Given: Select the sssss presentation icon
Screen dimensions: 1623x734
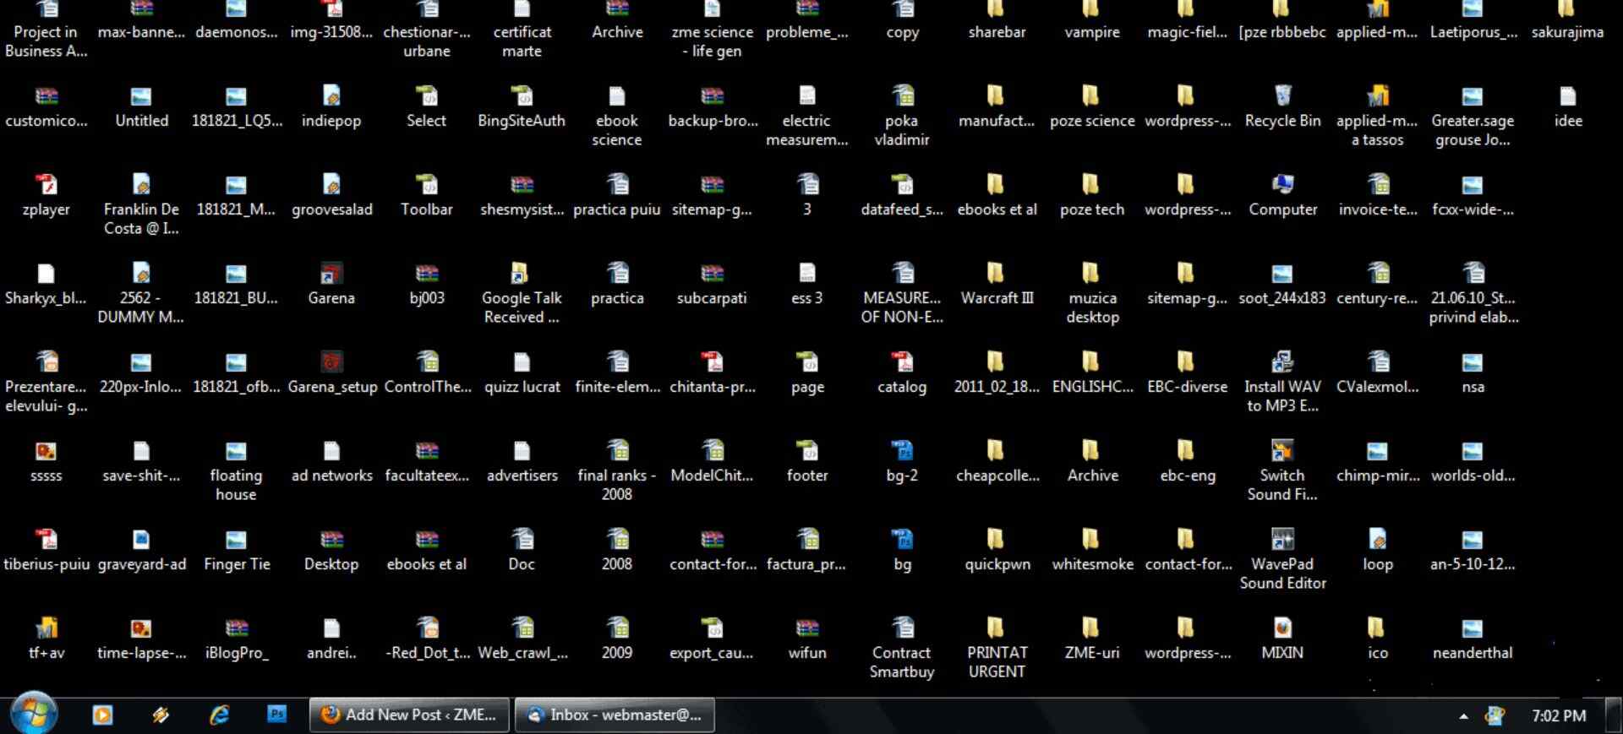Looking at the screenshot, I should [46, 461].
